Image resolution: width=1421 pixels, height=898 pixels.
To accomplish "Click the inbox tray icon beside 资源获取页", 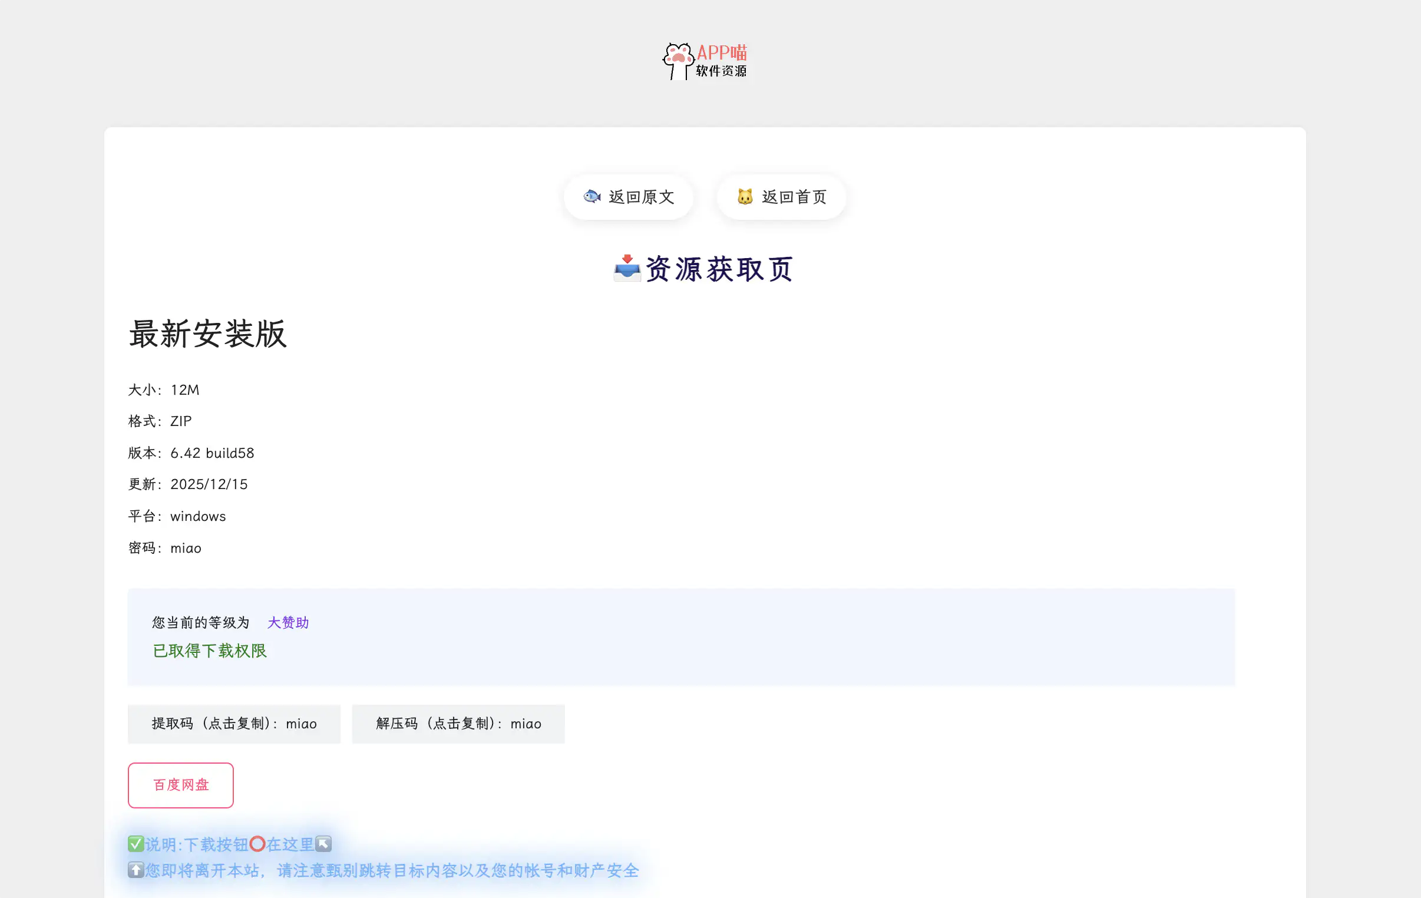I will pos(626,269).
